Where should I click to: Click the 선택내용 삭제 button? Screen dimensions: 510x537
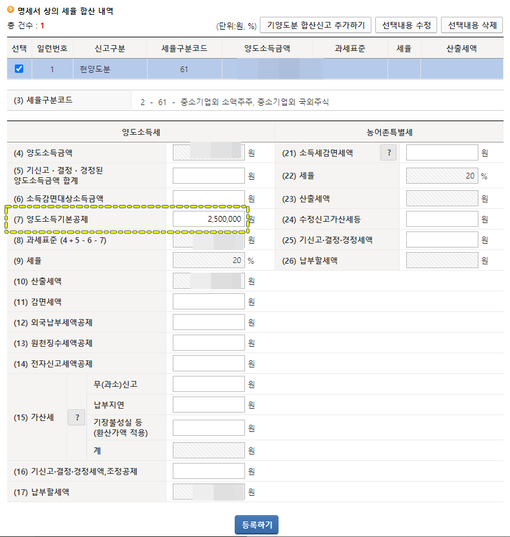[x=472, y=25]
